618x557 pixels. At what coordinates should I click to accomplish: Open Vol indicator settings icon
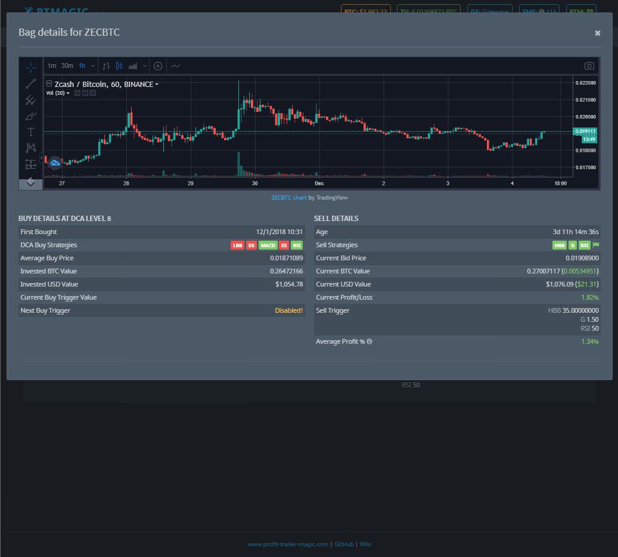85,93
